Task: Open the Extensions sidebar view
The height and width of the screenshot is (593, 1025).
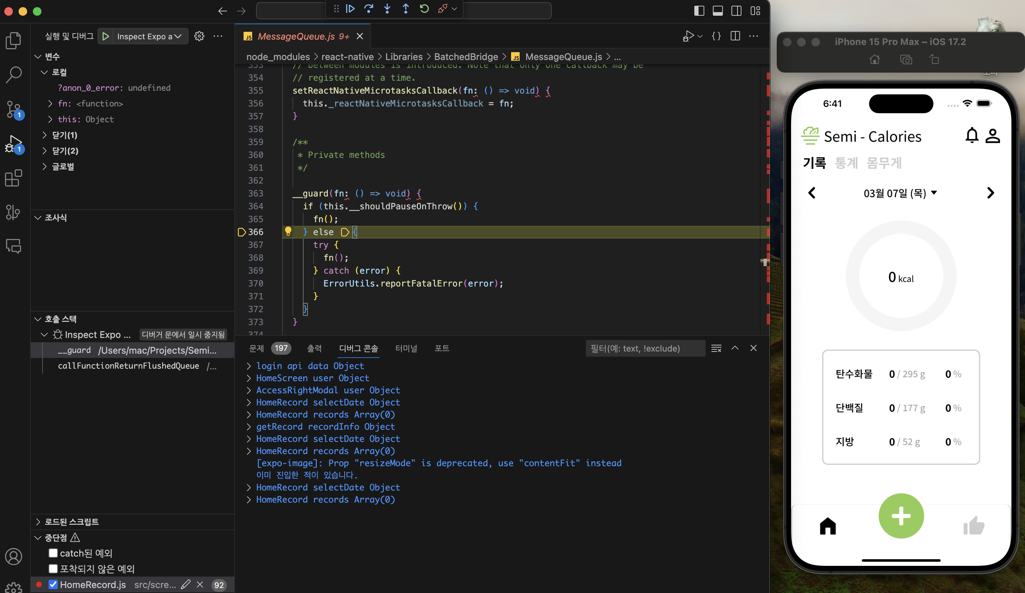Action: tap(14, 178)
